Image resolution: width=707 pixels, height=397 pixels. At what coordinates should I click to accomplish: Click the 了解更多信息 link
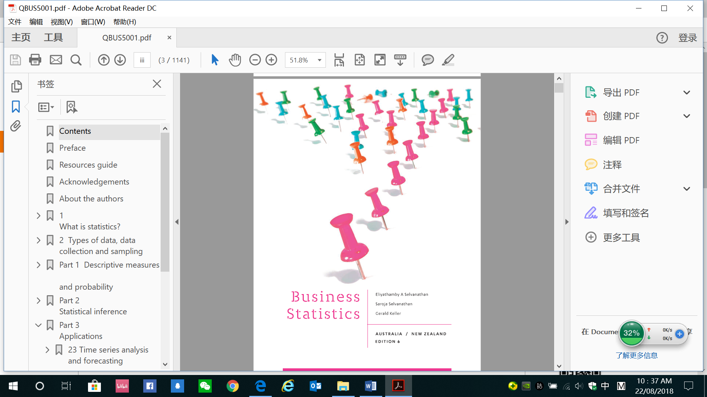[636, 355]
